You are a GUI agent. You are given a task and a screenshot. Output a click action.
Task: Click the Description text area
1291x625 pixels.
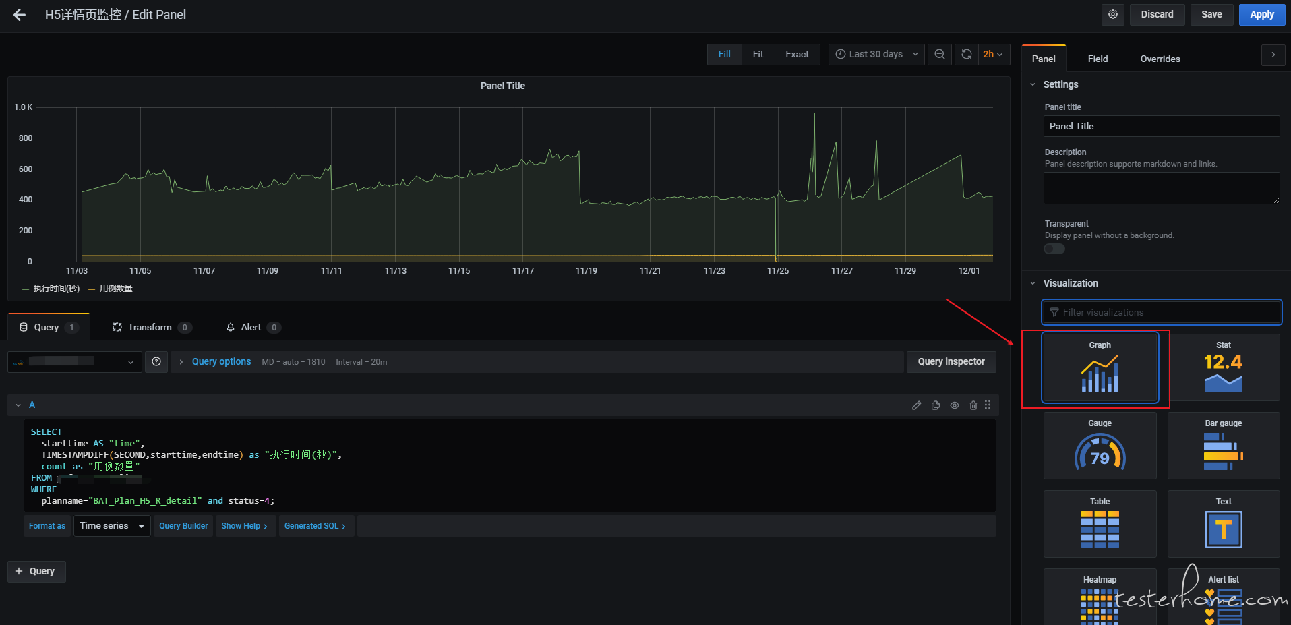coord(1161,187)
